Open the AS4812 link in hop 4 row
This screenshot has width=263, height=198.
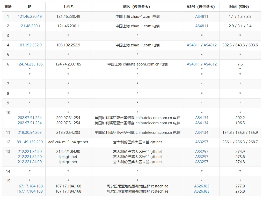(x=210, y=45)
